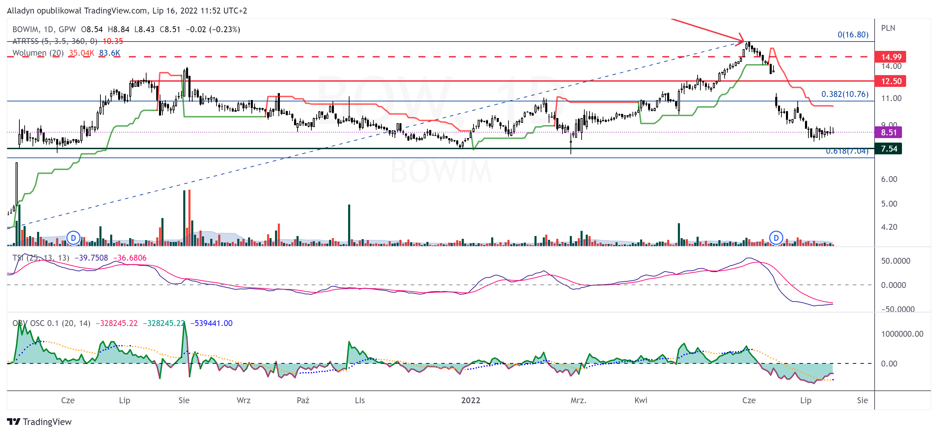Click the close price C8.51 in header
This screenshot has height=434, width=938.
coord(170,29)
